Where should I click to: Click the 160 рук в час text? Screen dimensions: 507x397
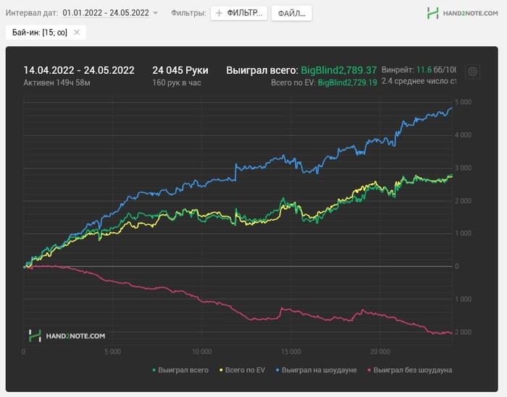coord(177,82)
